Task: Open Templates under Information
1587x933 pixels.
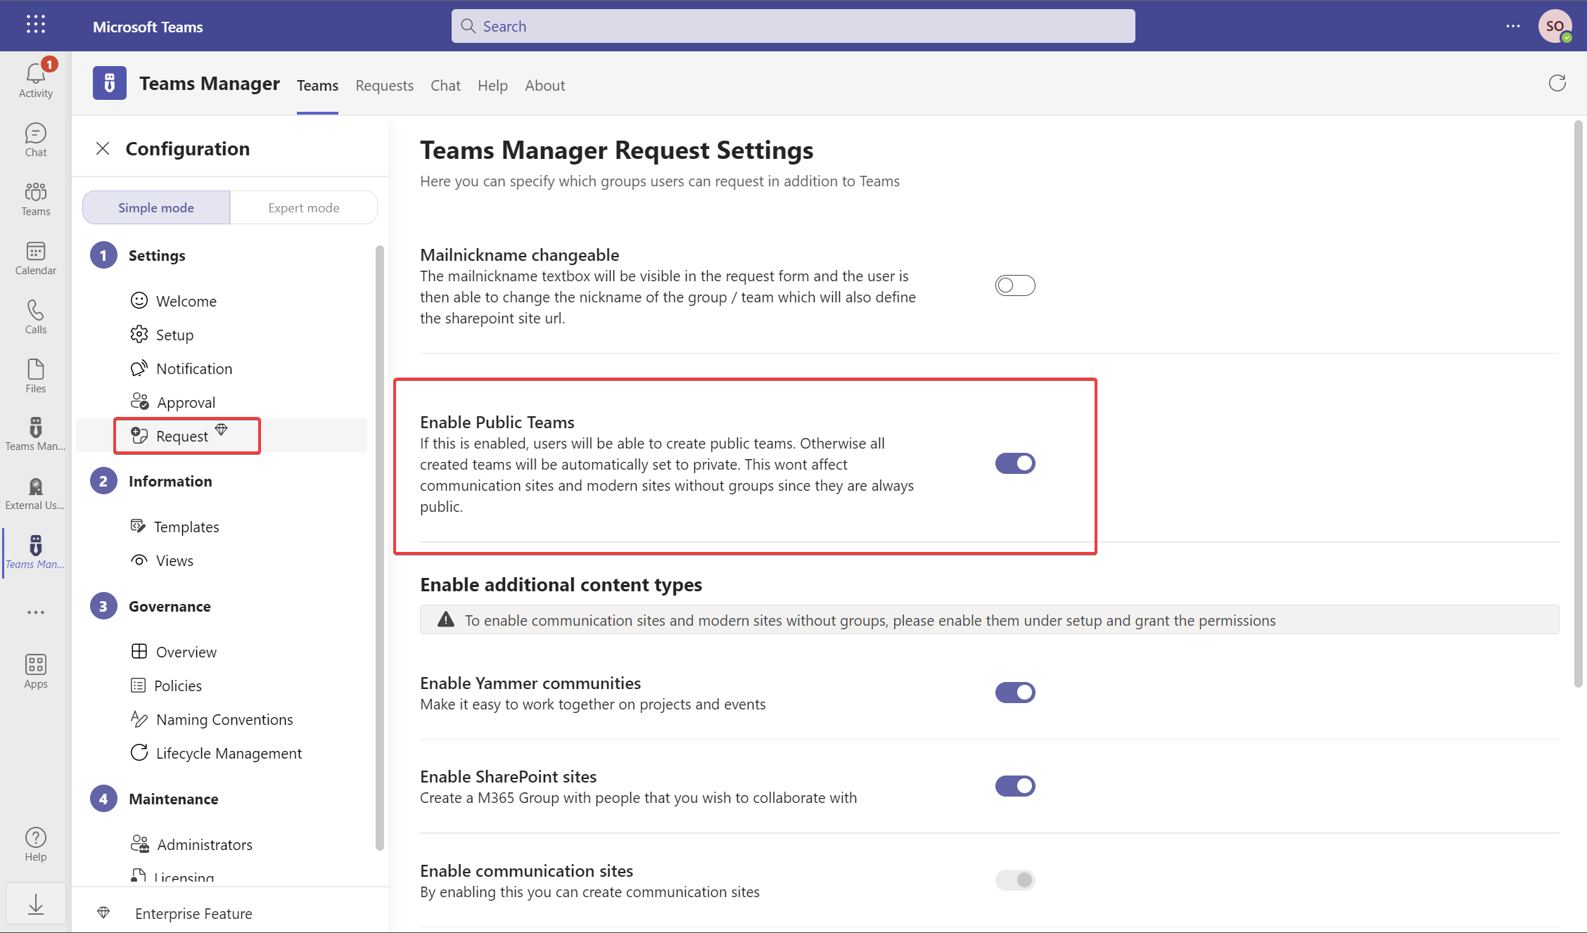Action: click(174, 527)
